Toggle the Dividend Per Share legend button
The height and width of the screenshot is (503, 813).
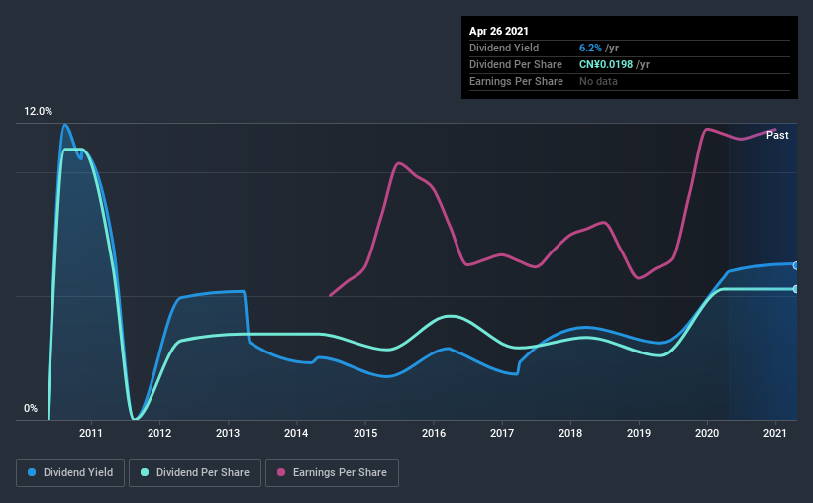click(195, 473)
